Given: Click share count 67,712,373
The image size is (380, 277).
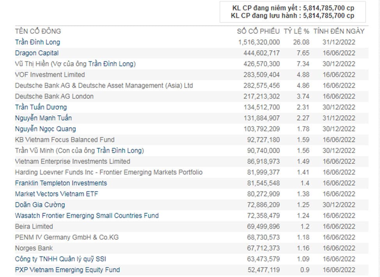Looking at the screenshot, I should pos(263,248).
